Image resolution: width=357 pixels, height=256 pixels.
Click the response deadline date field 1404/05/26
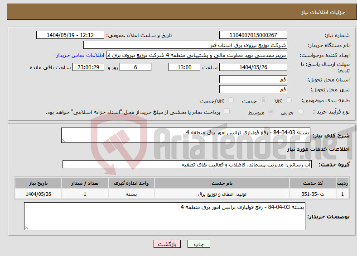point(253,67)
